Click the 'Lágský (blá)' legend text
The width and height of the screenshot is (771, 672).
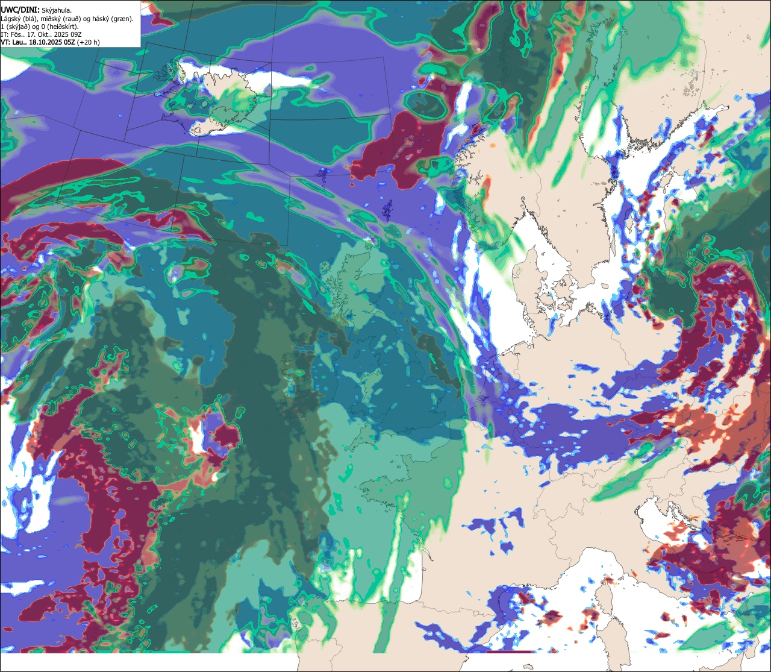tap(18, 19)
